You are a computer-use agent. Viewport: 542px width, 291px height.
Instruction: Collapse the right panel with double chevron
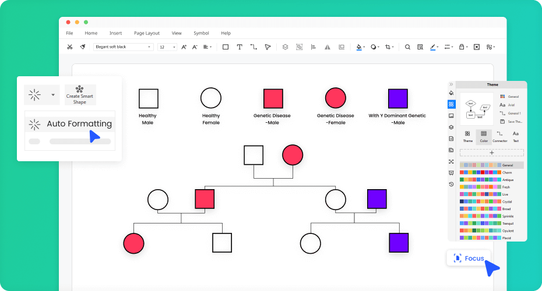pyautogui.click(x=451, y=84)
